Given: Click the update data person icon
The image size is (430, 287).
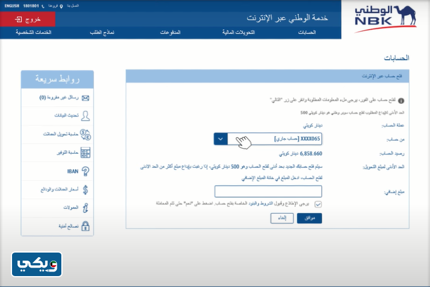Looking at the screenshot, I should (x=85, y=116).
